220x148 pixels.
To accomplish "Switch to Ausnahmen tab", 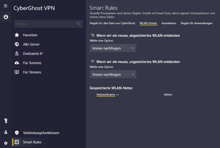I will [169, 23].
